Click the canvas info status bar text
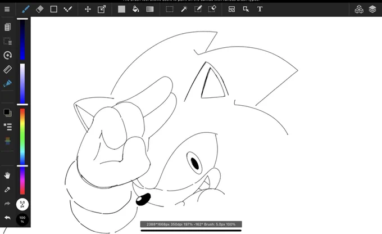Viewport: 382px width, 234px height. pyautogui.click(x=191, y=224)
